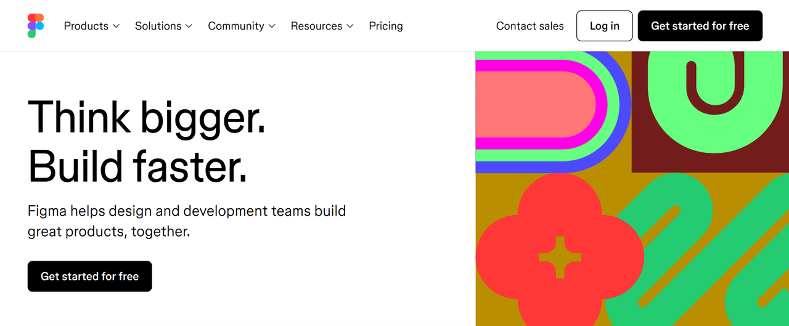Click Get started for free below tagline
The image size is (789, 326).
[x=90, y=276]
